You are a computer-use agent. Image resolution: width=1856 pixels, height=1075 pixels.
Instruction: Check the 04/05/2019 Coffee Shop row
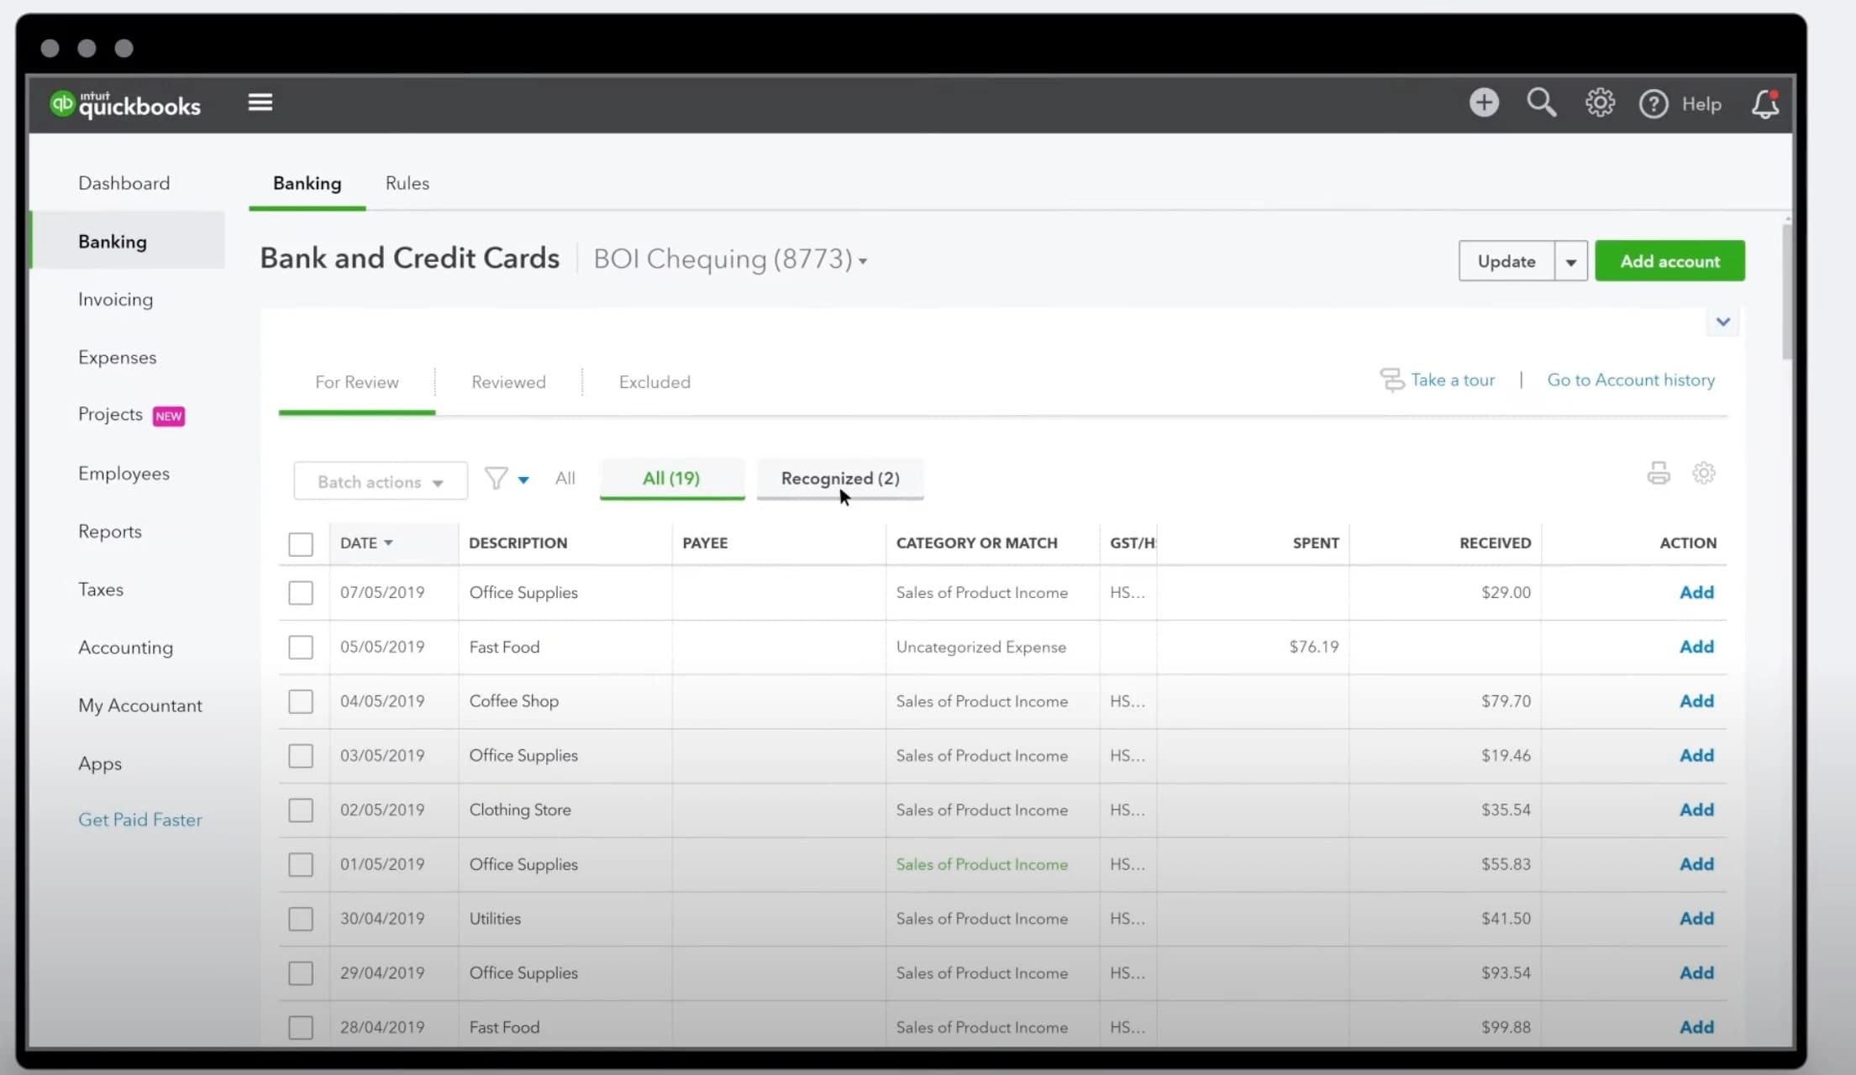tap(301, 701)
